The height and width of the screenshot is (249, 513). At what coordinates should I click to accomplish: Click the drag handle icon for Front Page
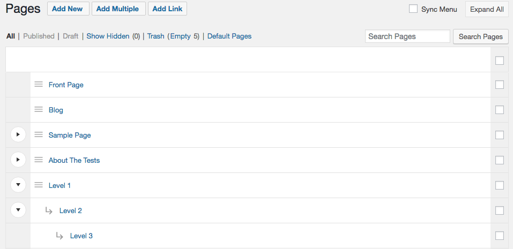[39, 85]
